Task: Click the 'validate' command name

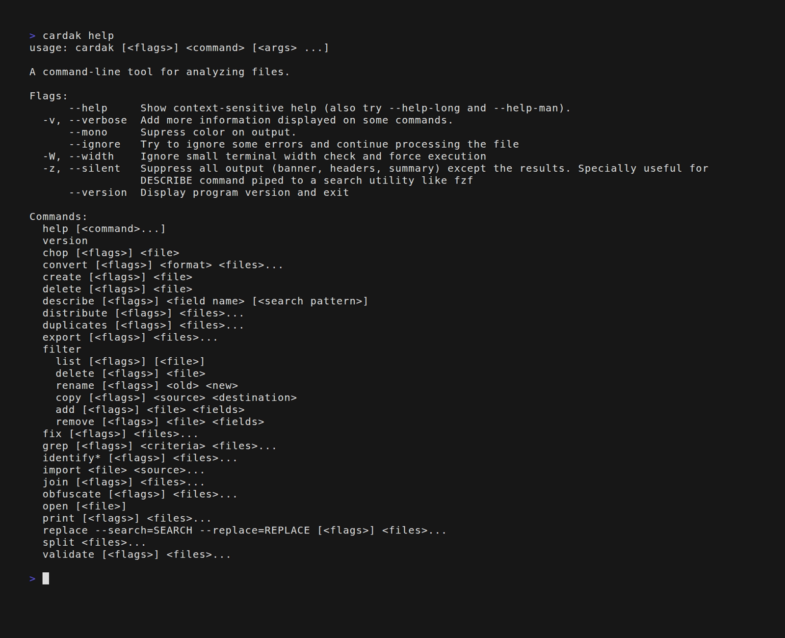Action: [x=68, y=555]
